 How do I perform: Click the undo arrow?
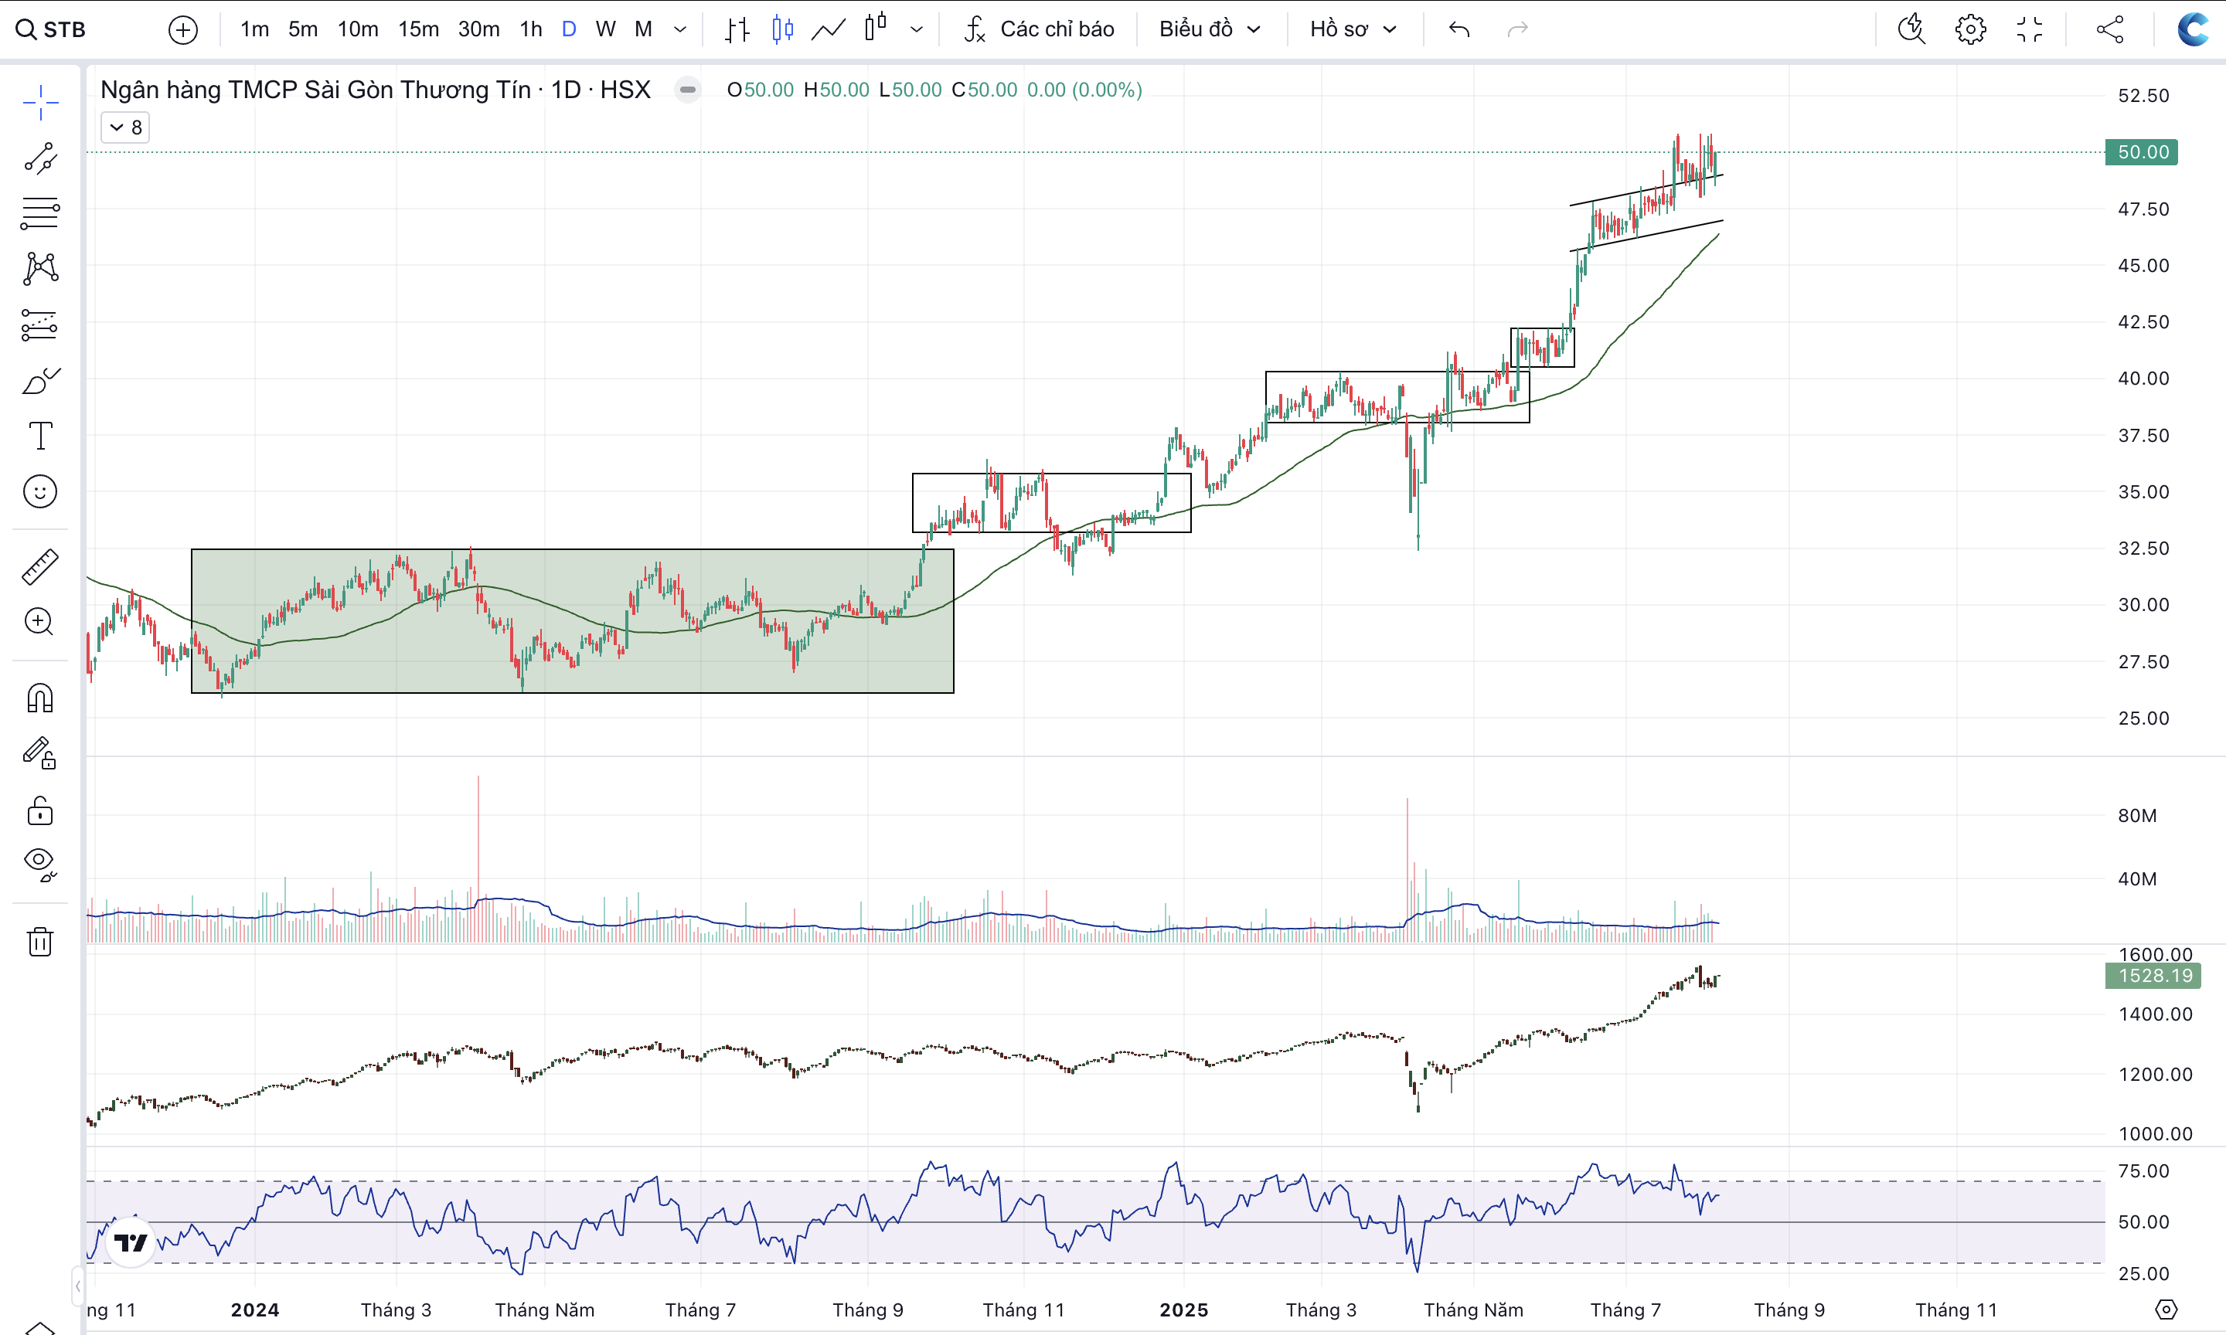1458,29
